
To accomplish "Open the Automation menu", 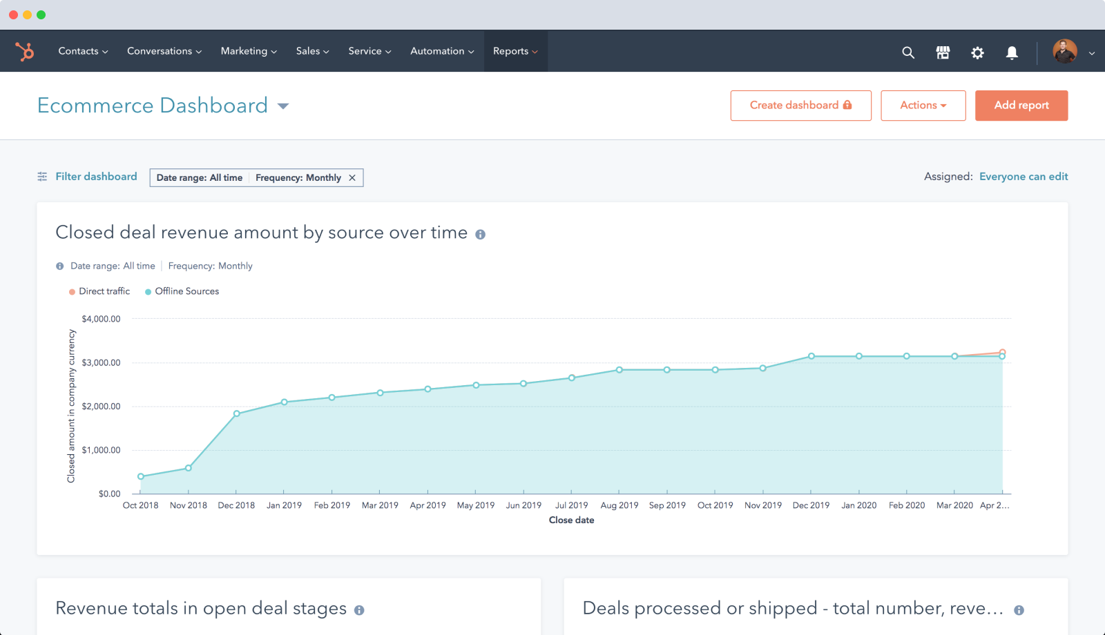I will tap(442, 51).
